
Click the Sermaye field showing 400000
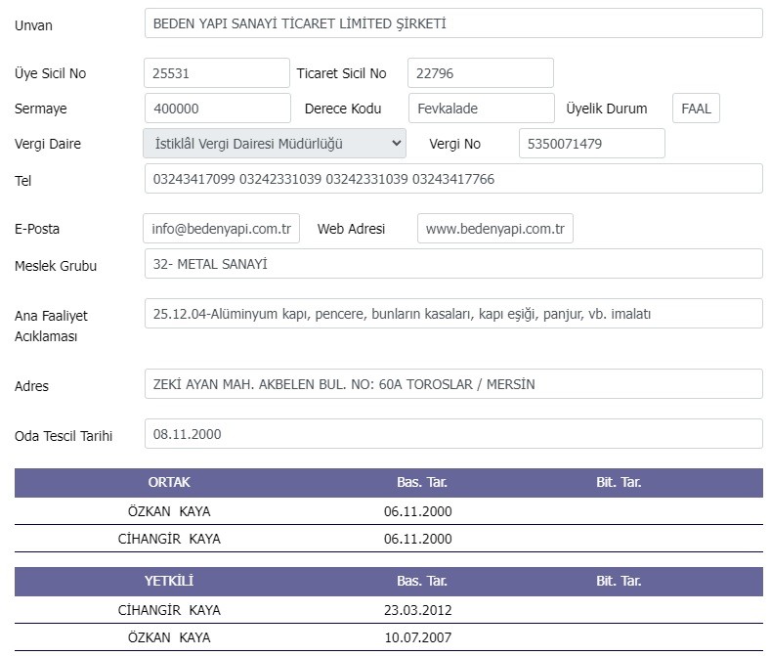pyautogui.click(x=217, y=109)
